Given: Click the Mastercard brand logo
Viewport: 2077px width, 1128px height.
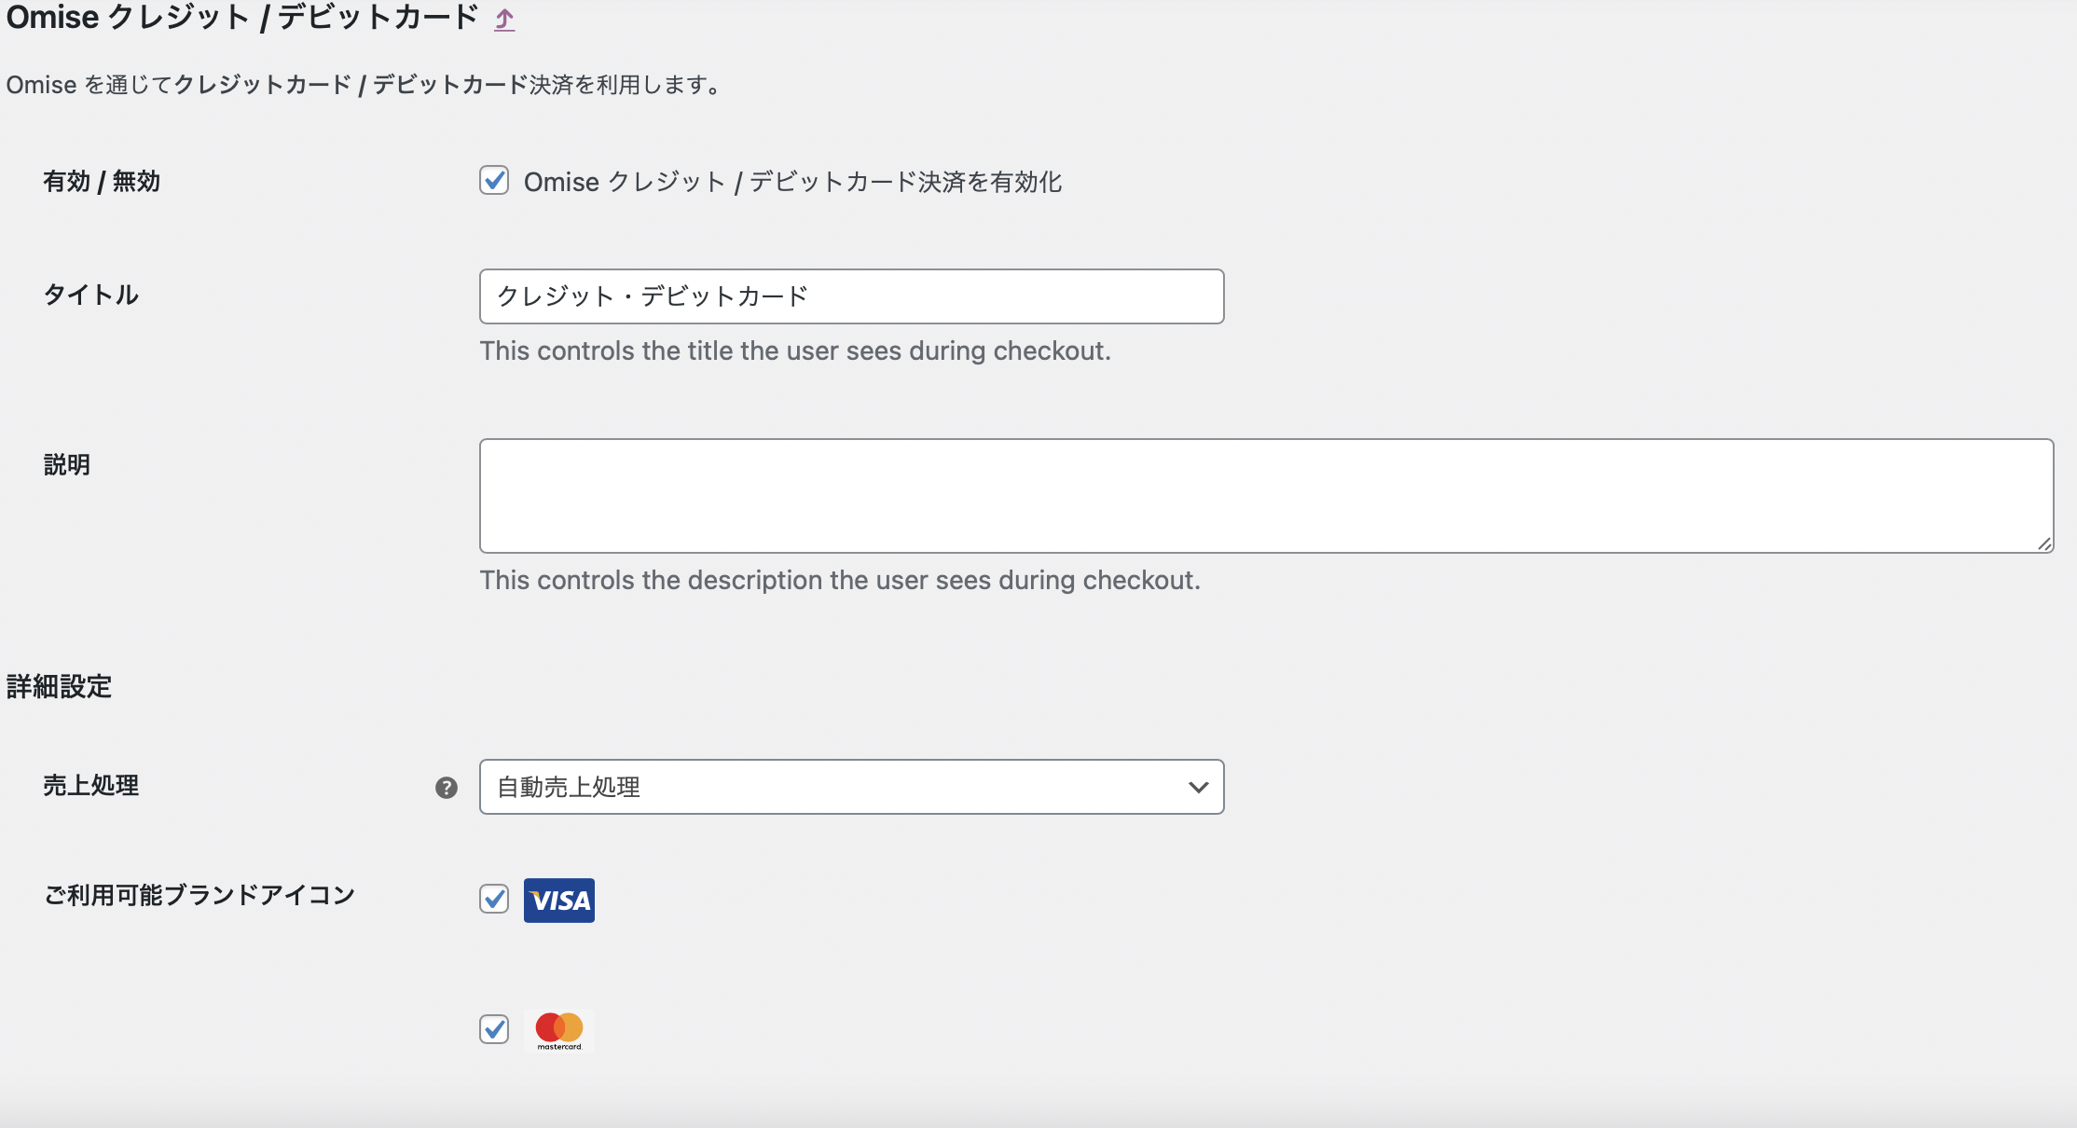Looking at the screenshot, I should point(559,1030).
